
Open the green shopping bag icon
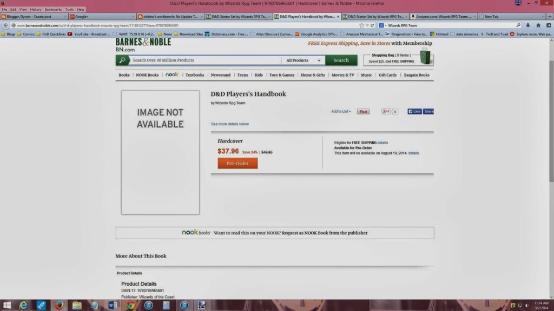tap(425, 56)
